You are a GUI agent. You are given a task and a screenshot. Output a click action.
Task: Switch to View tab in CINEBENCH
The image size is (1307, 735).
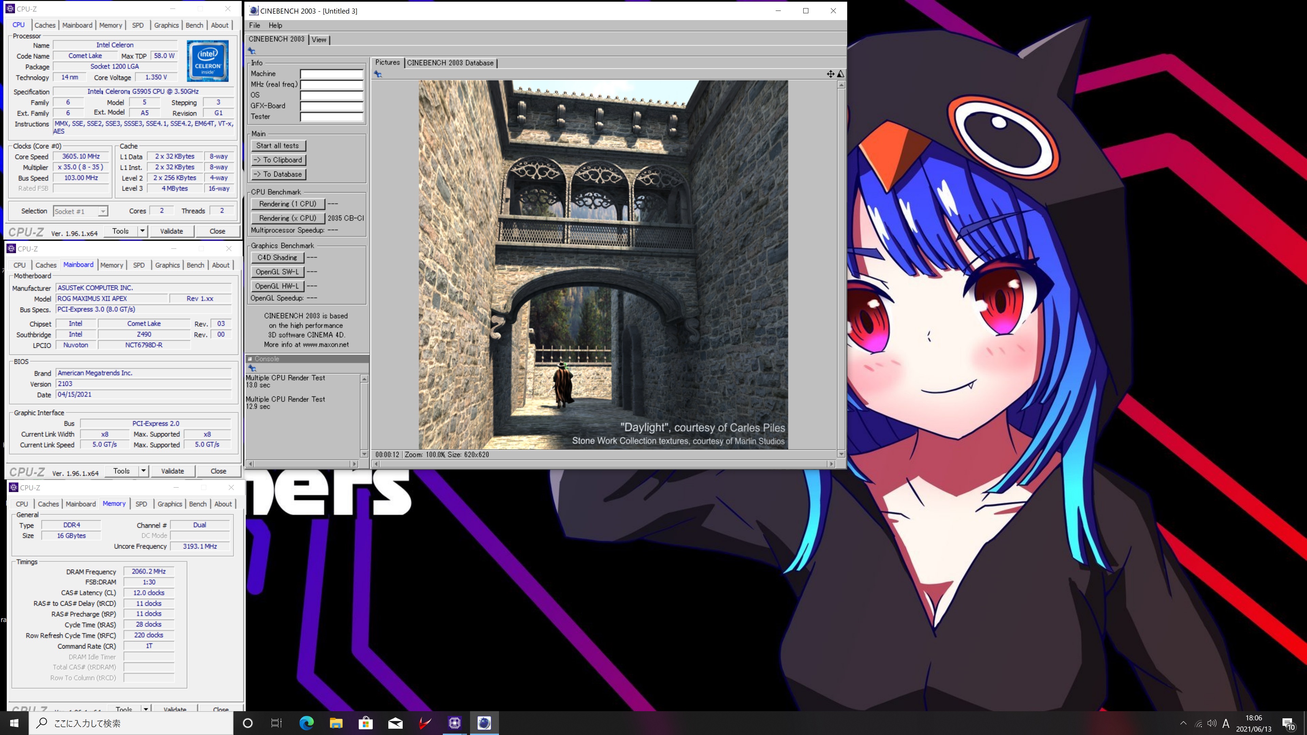[x=319, y=39]
